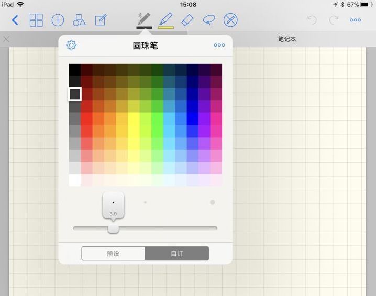
Task: Choose the medium stroke size dot
Action: pos(145,202)
